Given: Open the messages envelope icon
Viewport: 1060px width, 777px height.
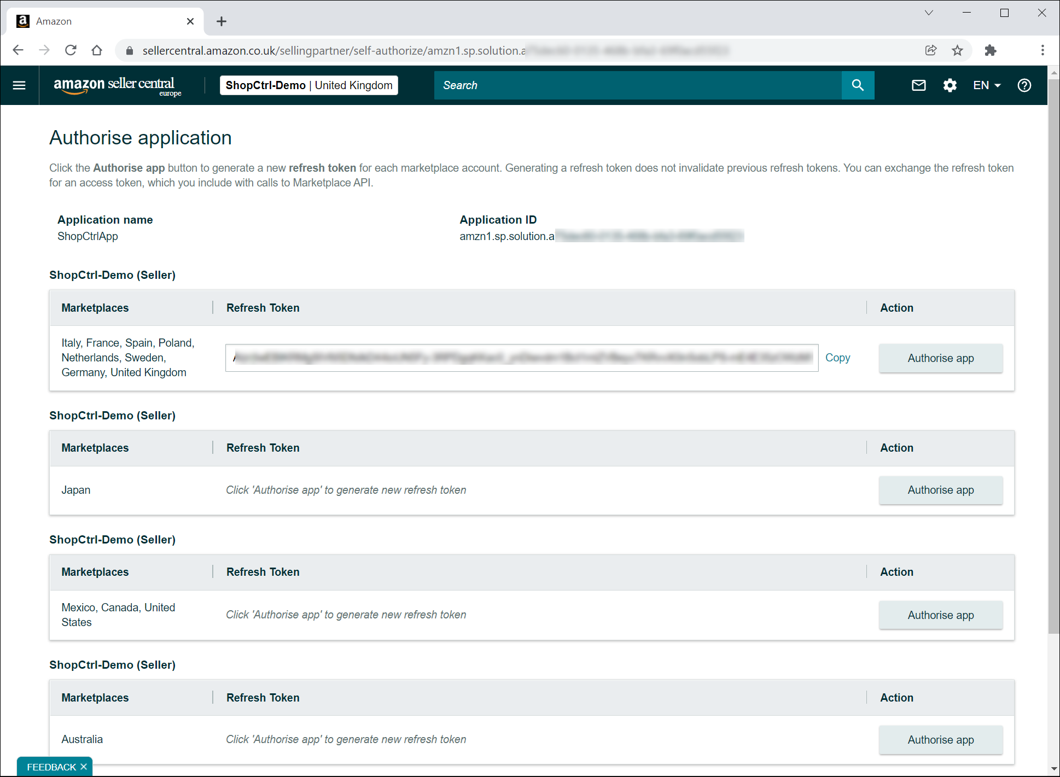Looking at the screenshot, I should click(919, 85).
